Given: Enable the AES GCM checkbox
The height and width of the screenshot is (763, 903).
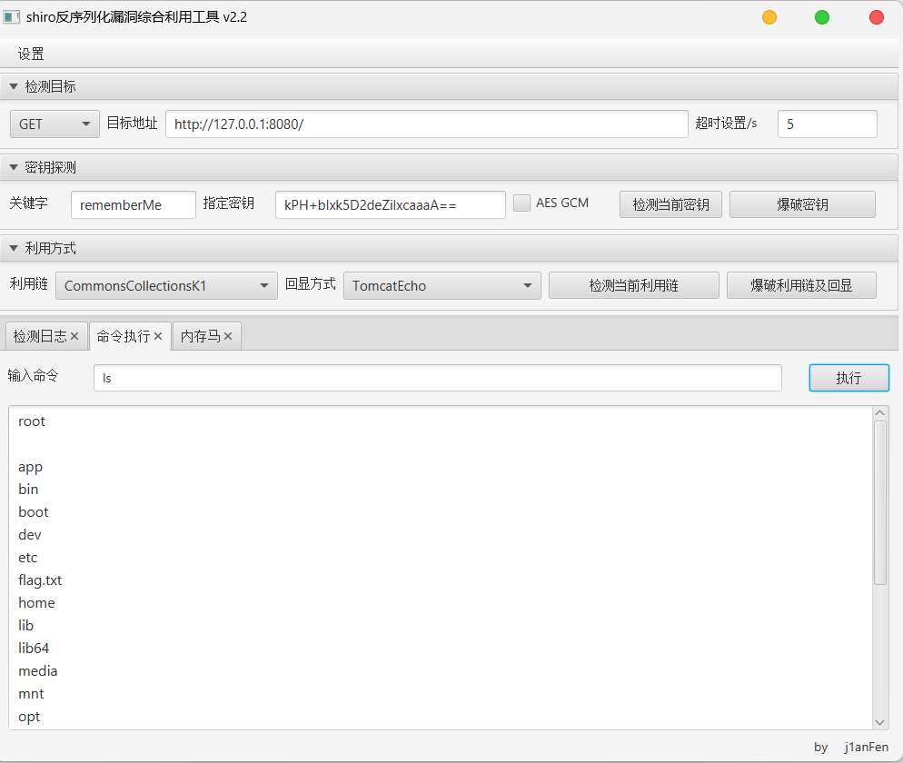Looking at the screenshot, I should (521, 203).
